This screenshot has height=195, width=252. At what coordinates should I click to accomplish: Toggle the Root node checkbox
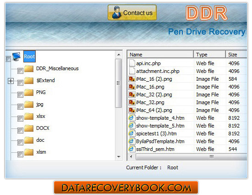coord(8,59)
